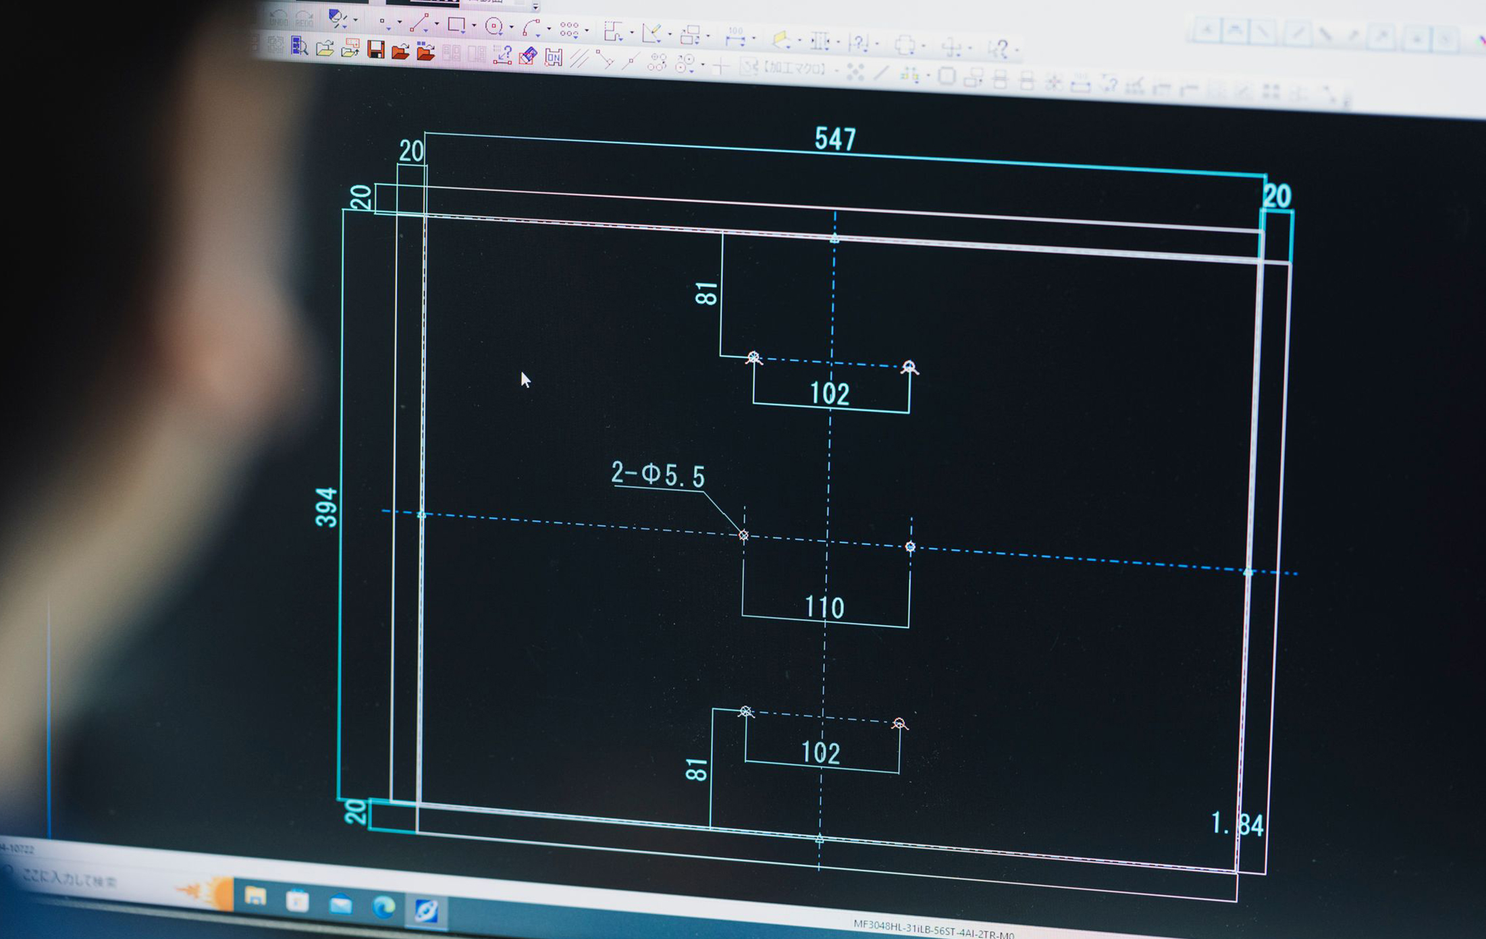Select the circle drawing tool
Viewport: 1486px width, 939px height.
pos(494,26)
